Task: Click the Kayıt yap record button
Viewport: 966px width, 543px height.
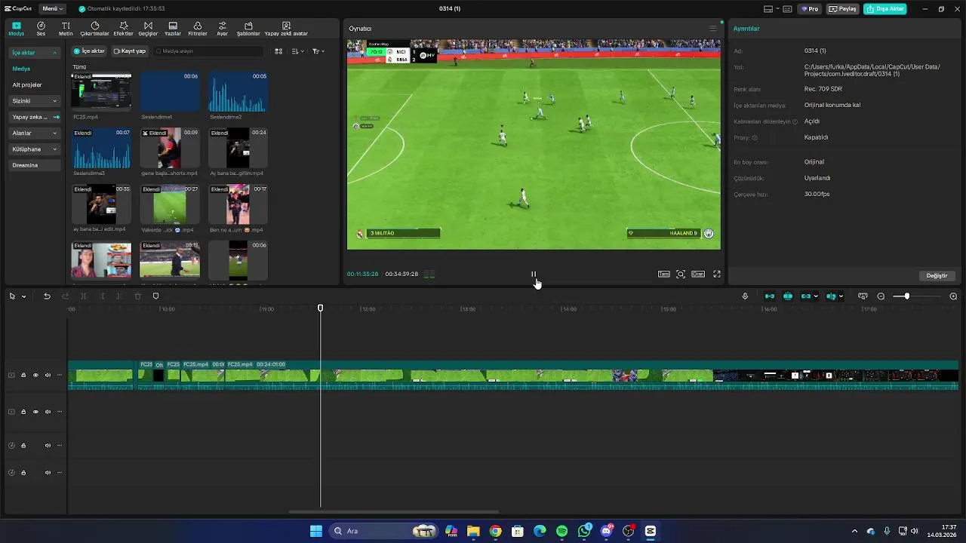Action: point(129,51)
